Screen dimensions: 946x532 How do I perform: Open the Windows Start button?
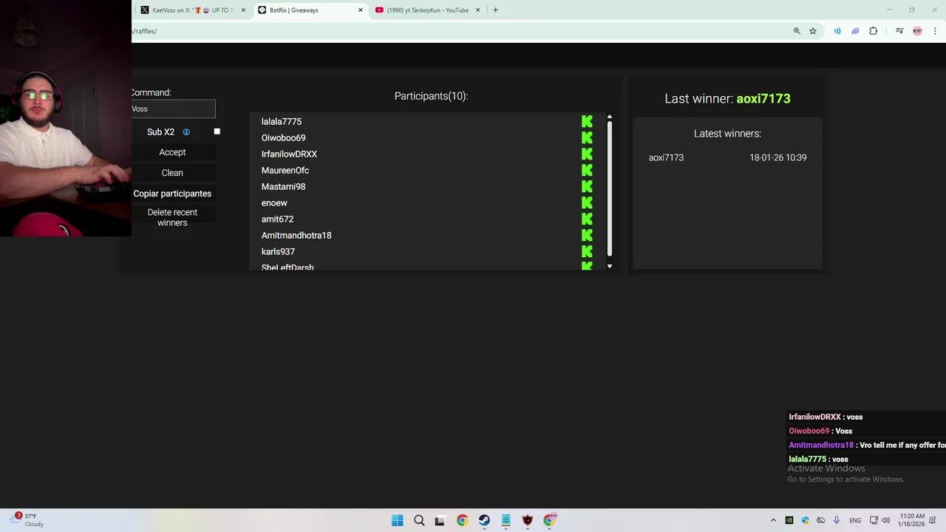coord(397,520)
